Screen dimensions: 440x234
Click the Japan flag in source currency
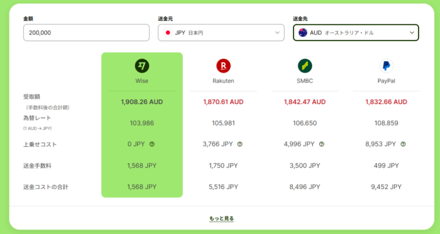pos(168,33)
